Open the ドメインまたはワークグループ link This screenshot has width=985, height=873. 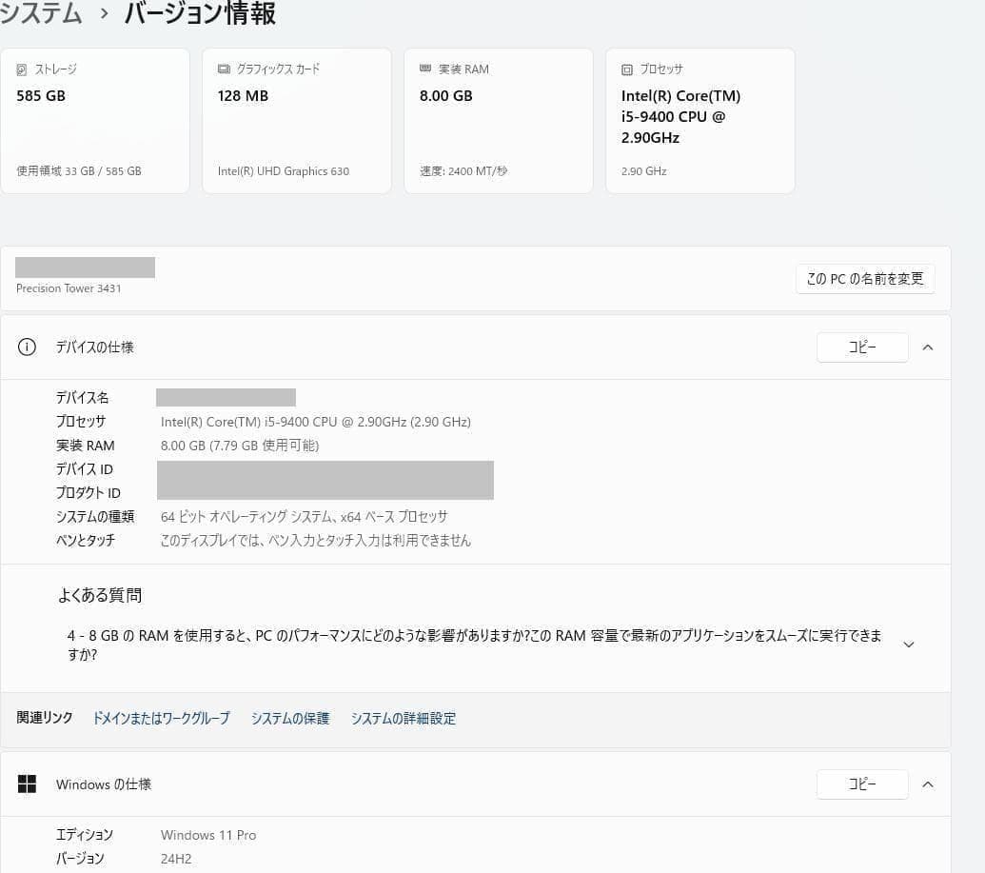(160, 719)
